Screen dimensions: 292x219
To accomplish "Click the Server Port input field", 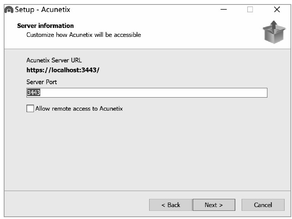I will click(x=147, y=93).
